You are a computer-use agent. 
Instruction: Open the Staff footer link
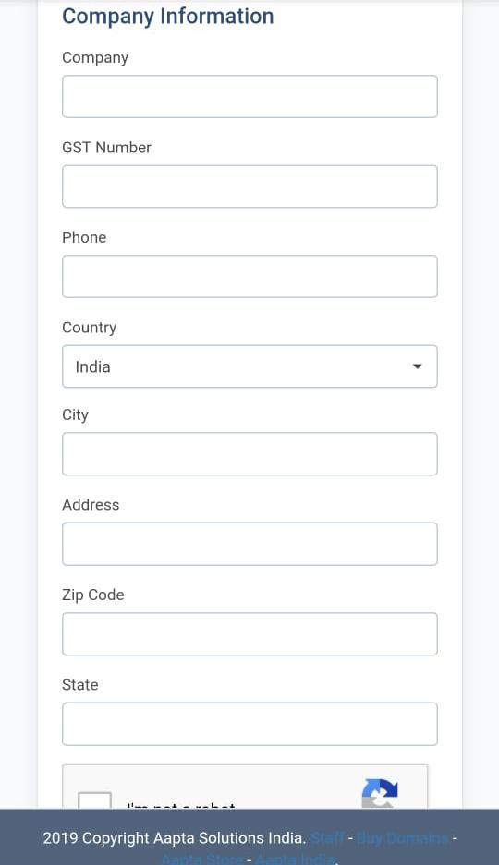coord(327,838)
